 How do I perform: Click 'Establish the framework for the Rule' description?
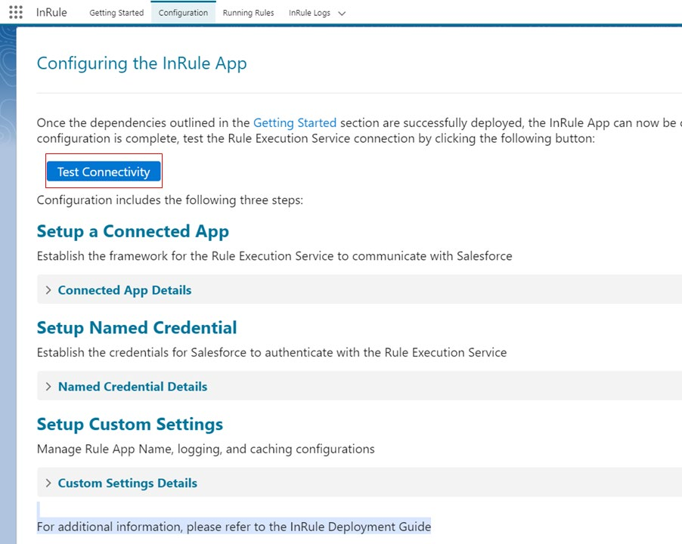click(274, 256)
